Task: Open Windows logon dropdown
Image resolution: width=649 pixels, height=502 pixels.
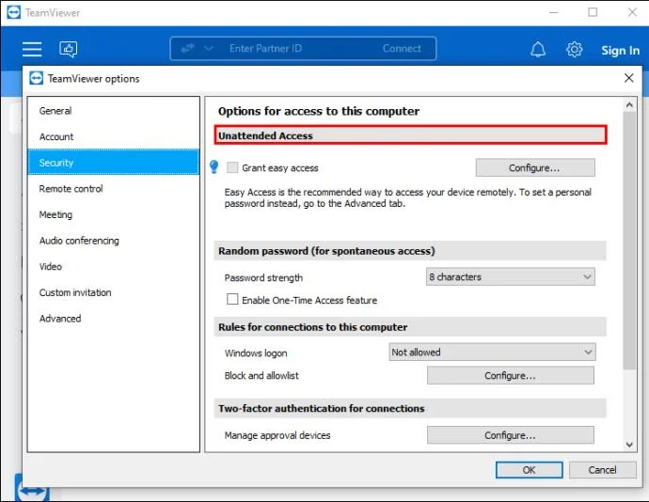Action: (492, 352)
